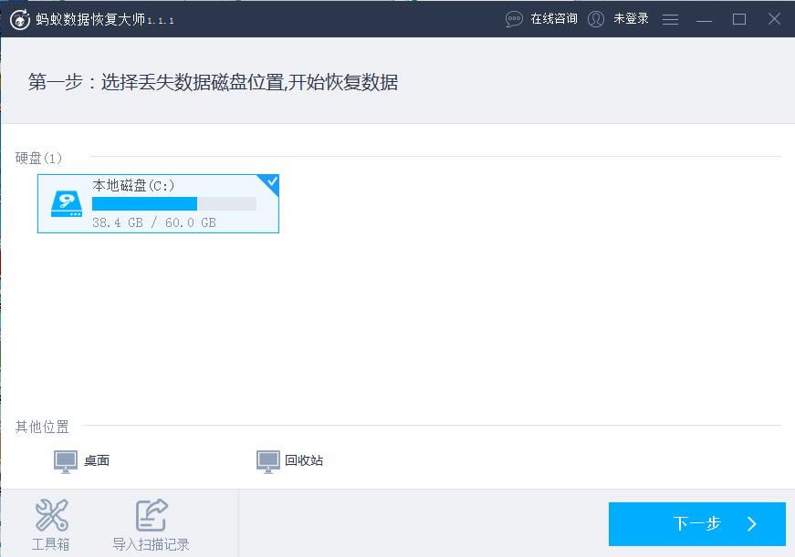Choose 桌面 as recovery location
795x557 pixels.
coord(97,460)
